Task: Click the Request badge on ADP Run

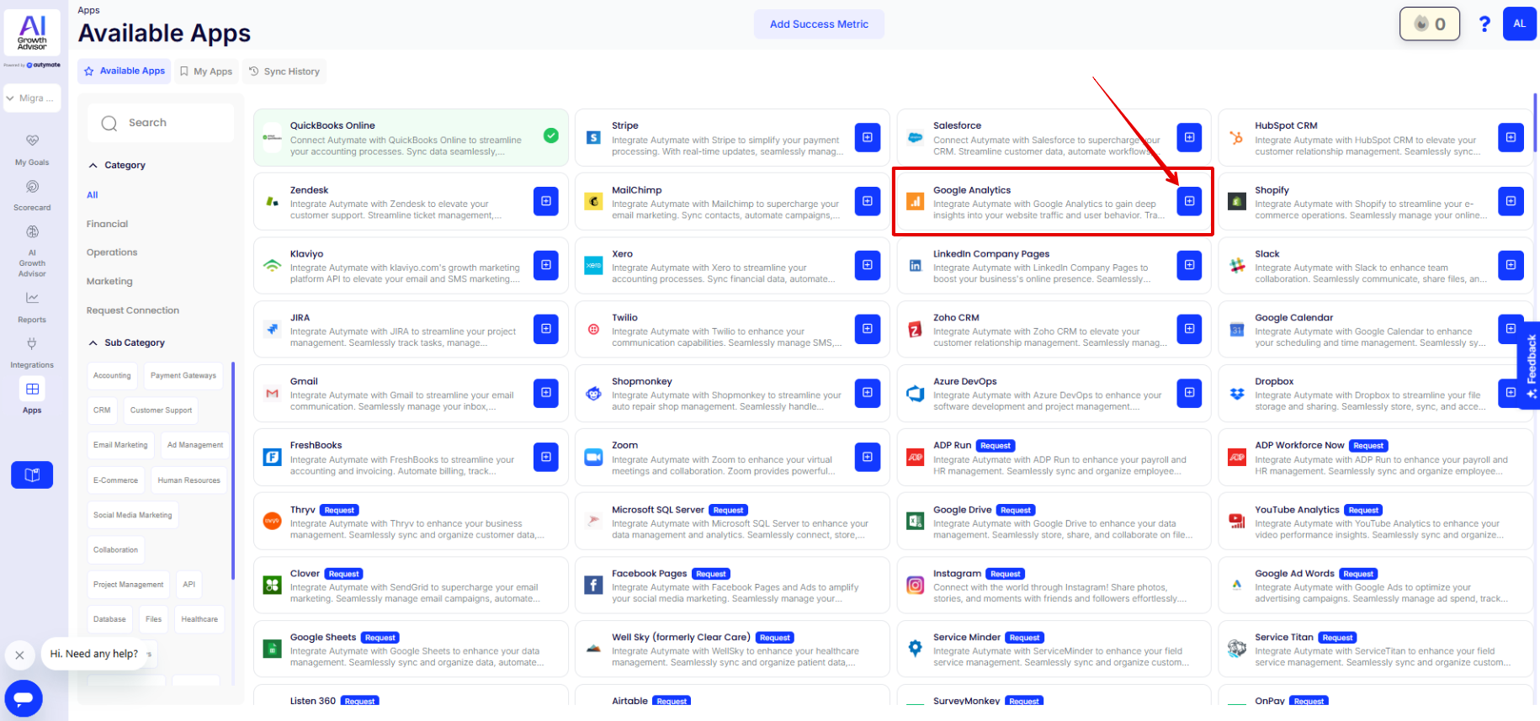Action: pos(995,446)
